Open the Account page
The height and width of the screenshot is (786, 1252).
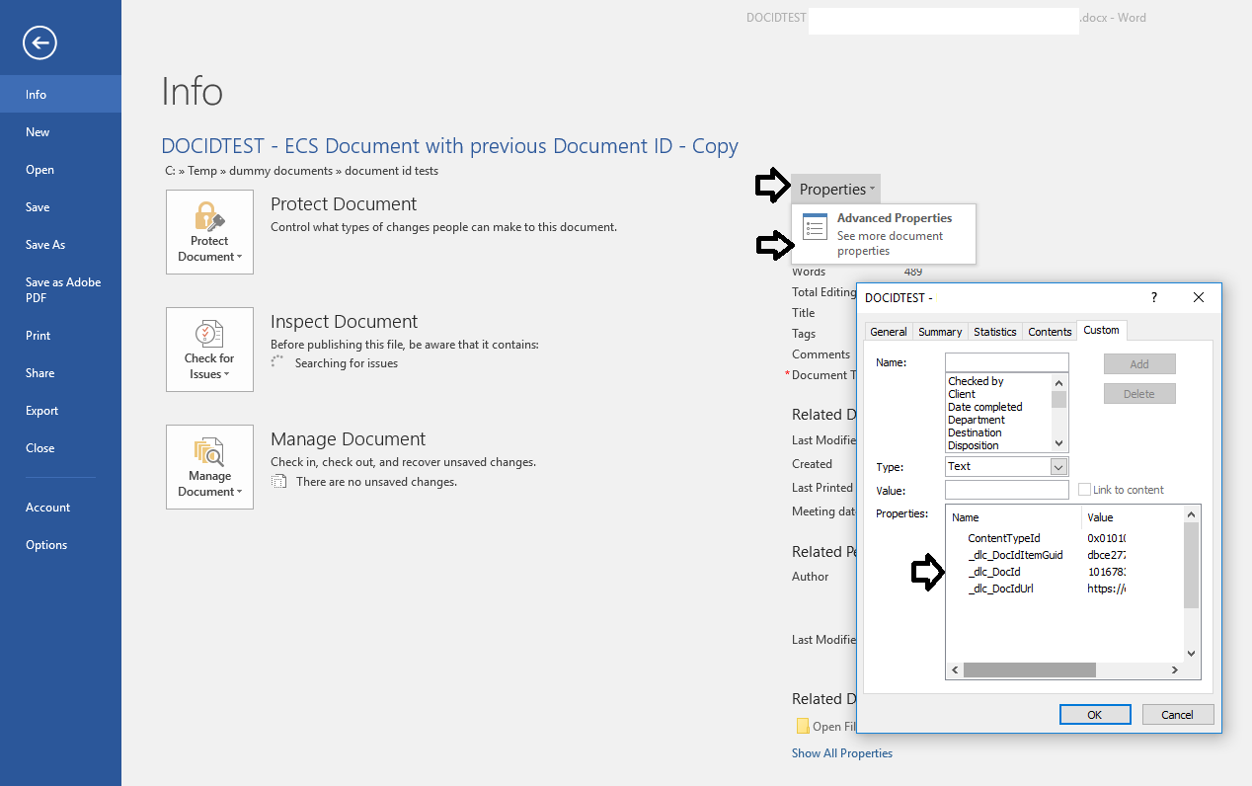(x=60, y=508)
